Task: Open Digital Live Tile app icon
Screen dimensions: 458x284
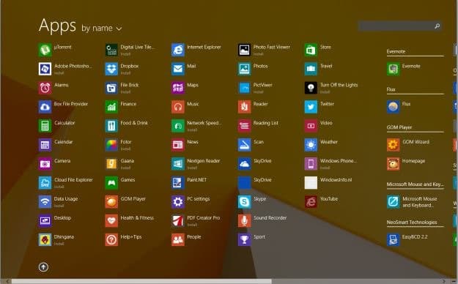Action: point(111,50)
